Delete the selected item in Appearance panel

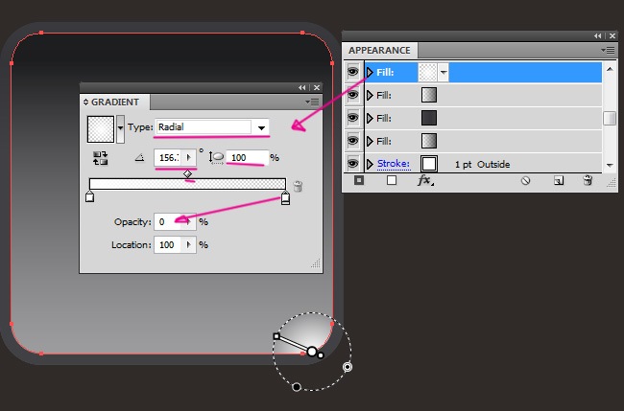(x=588, y=180)
